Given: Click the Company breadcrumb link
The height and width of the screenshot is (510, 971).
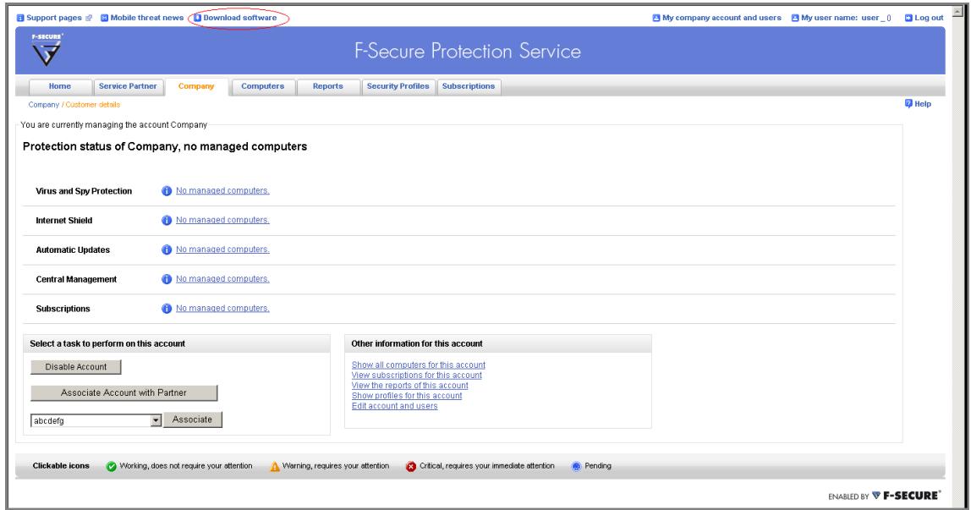Looking at the screenshot, I should (x=43, y=105).
